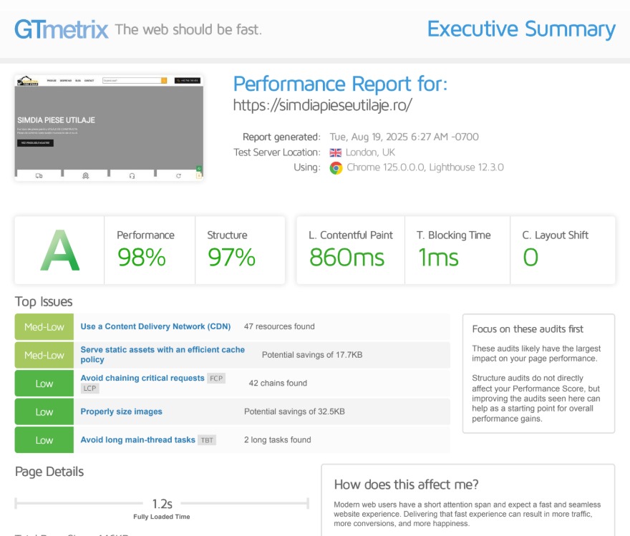Click the Med-Low badge beside cache policy audit
630x536 pixels.
click(44, 355)
